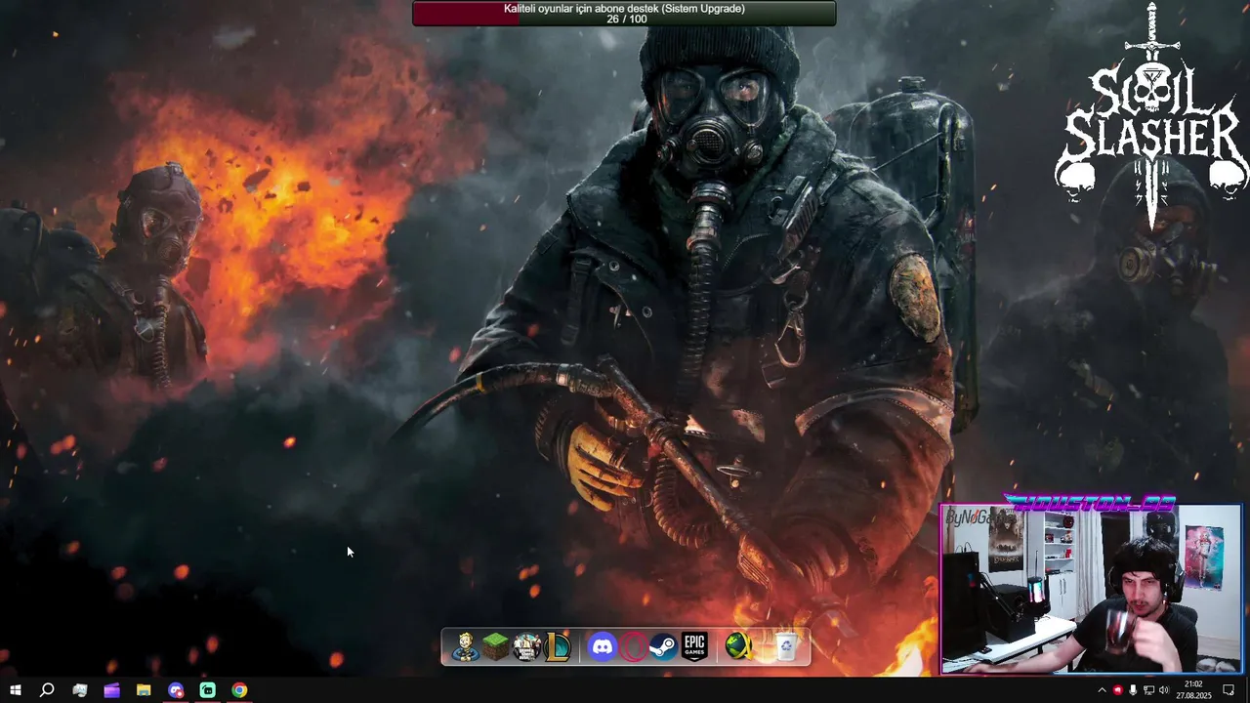
Task: Open the Windows Start menu
Action: tap(15, 690)
